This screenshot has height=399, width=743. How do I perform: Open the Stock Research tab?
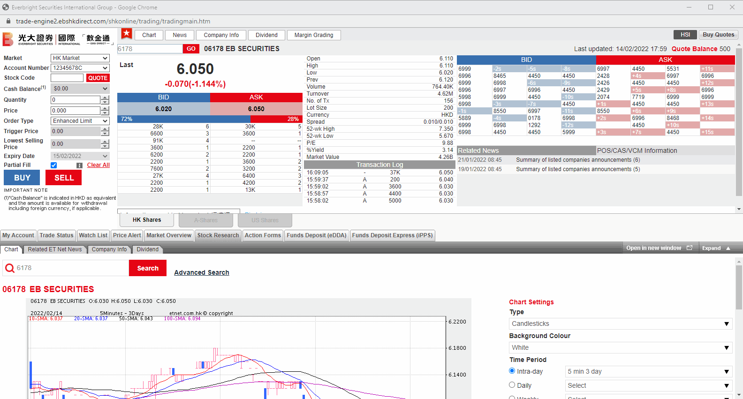[218, 235]
